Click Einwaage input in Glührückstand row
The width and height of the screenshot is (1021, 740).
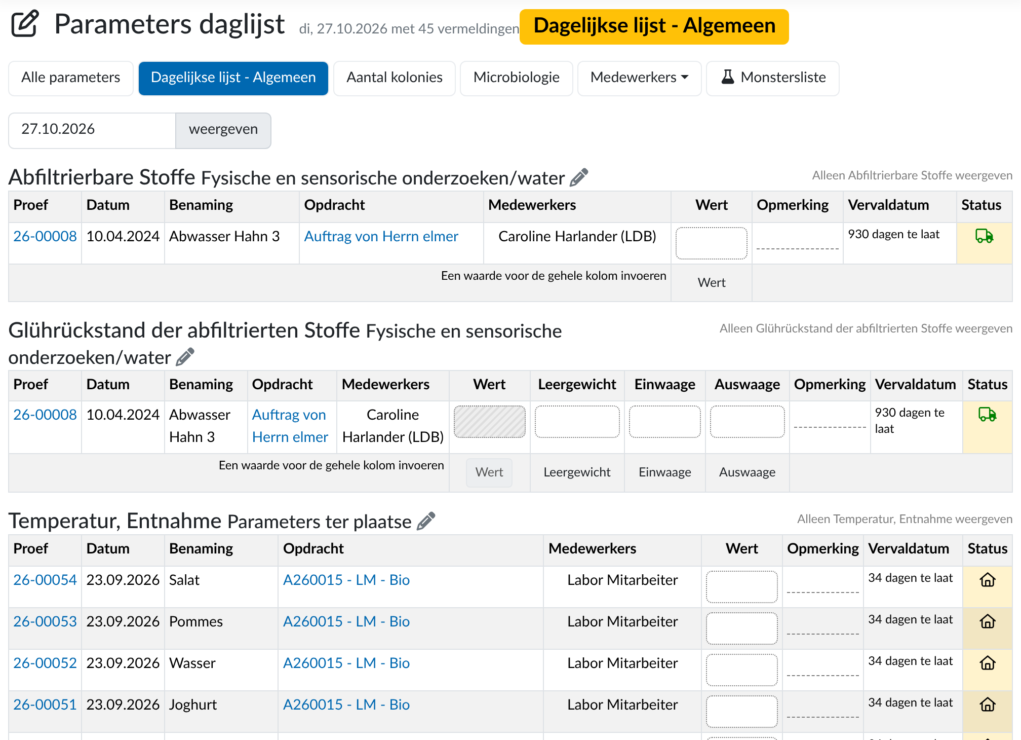(x=665, y=422)
